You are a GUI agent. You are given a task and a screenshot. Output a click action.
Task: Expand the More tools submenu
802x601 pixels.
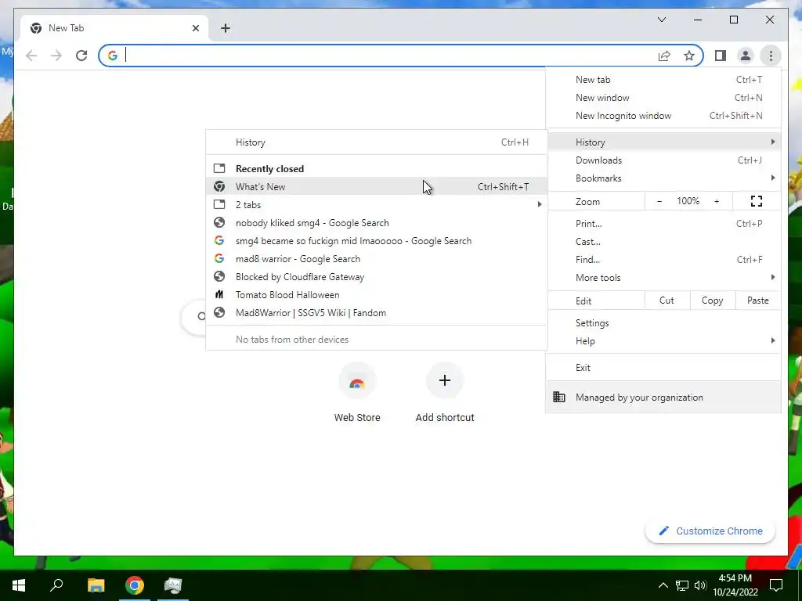pyautogui.click(x=663, y=278)
